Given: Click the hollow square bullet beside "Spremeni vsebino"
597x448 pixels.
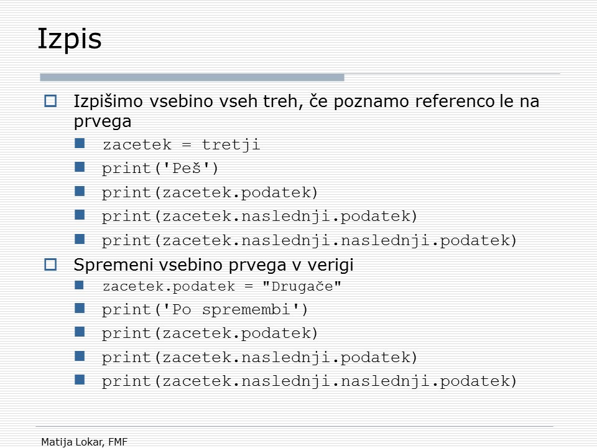Looking at the screenshot, I should [50, 265].
